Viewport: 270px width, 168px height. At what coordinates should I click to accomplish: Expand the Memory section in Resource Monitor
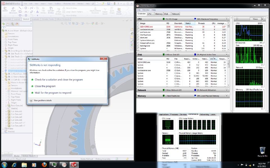[226, 96]
